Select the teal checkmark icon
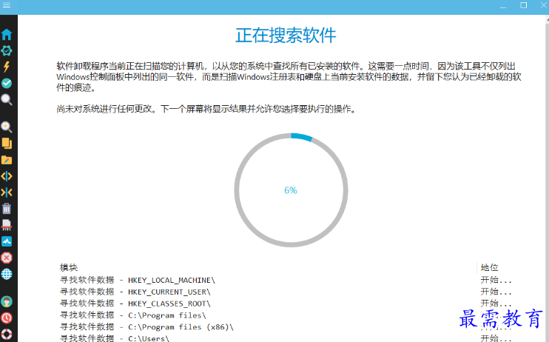549x342 pixels. pos(7,84)
